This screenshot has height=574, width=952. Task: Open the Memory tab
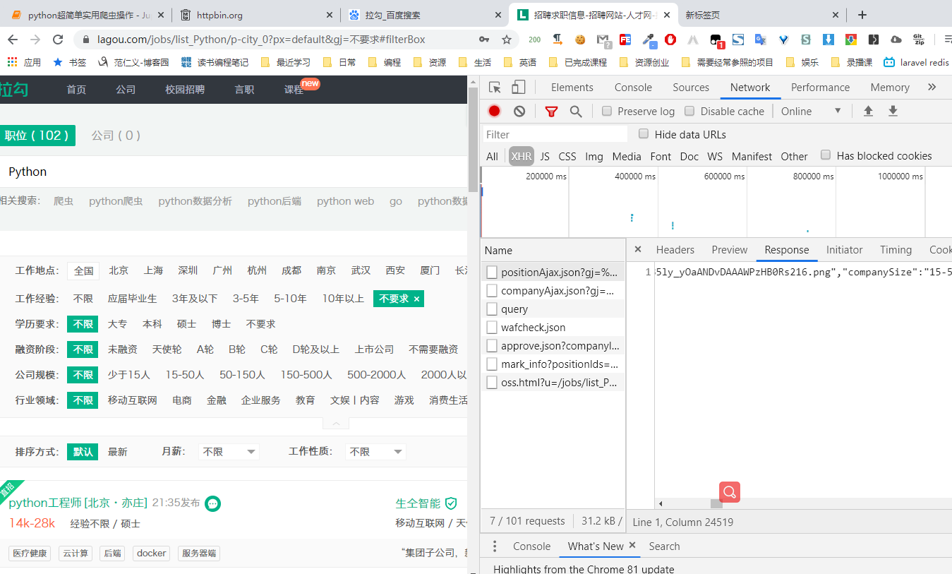890,88
